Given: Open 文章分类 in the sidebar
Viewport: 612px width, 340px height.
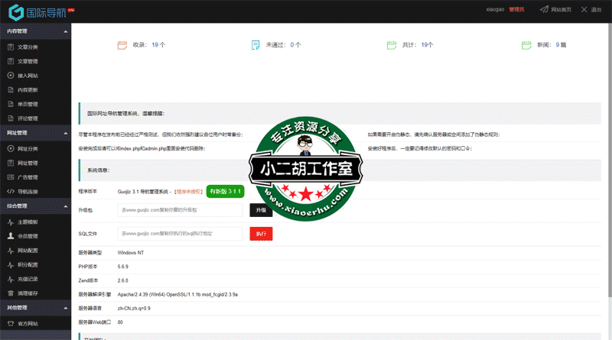Looking at the screenshot, I should click(x=28, y=47).
